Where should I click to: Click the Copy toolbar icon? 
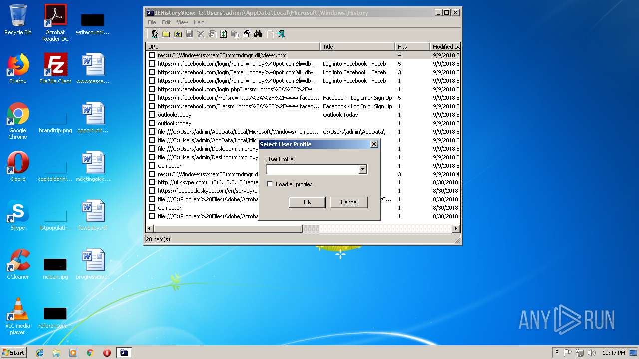[x=235, y=34]
